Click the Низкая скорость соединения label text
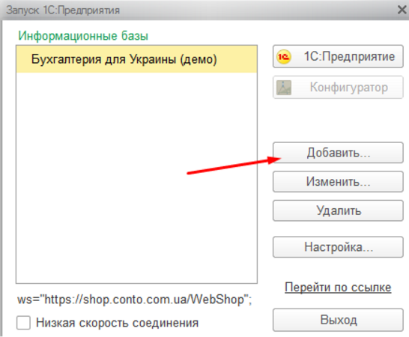409x337 pixels. coord(117,323)
